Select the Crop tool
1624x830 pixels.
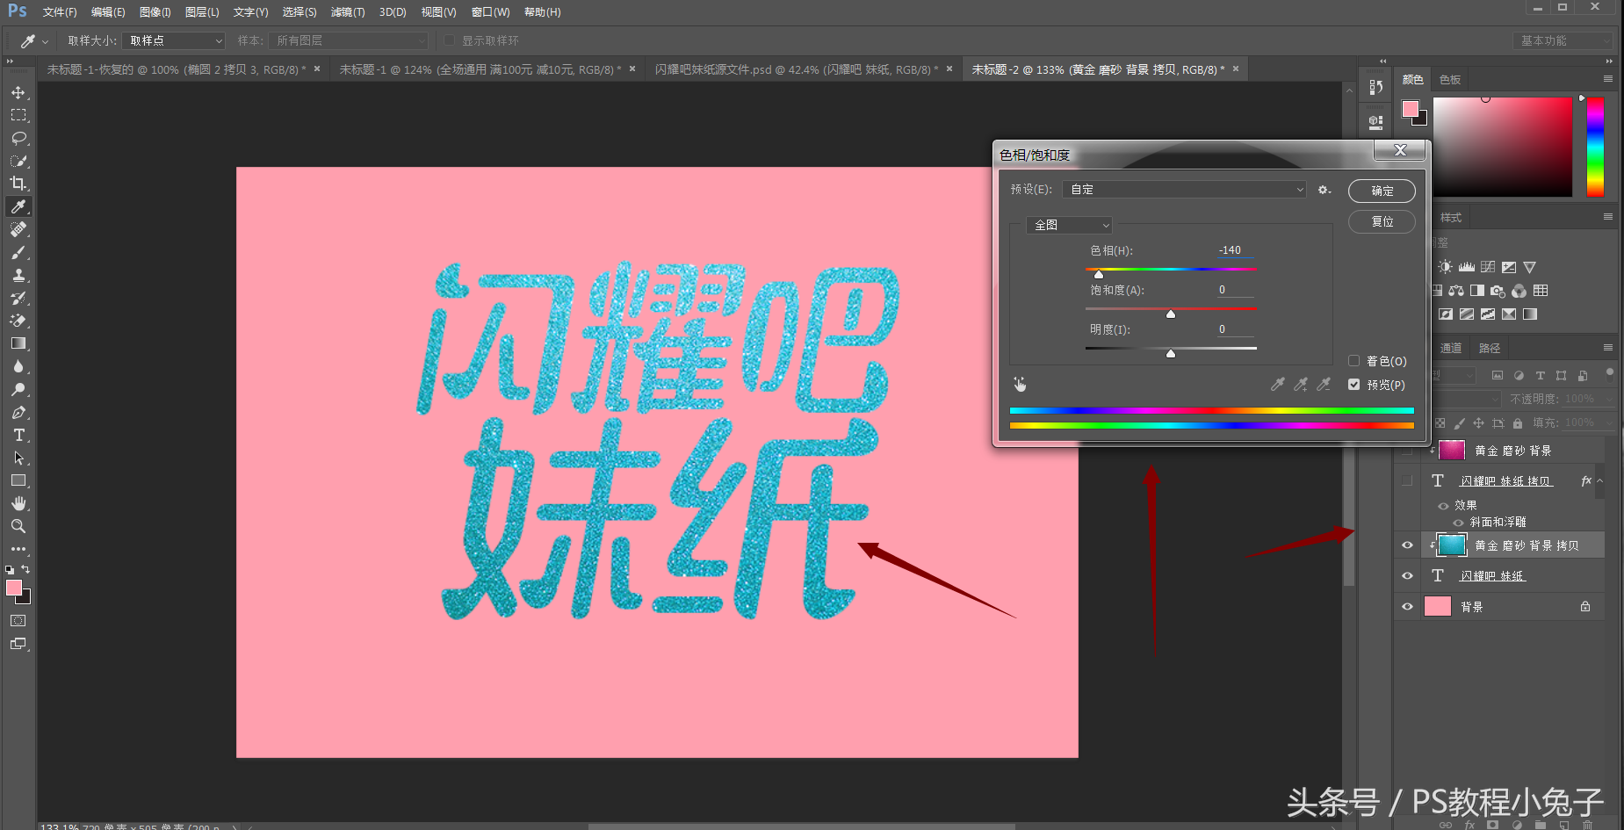(x=18, y=184)
